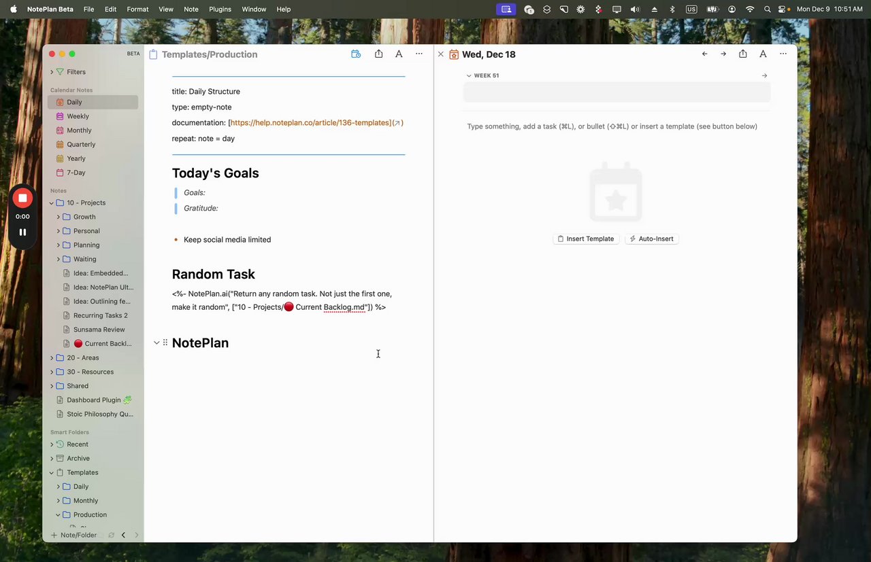Expand the 20 - Areas folder
Viewport: 871px width, 562px height.
52,358
